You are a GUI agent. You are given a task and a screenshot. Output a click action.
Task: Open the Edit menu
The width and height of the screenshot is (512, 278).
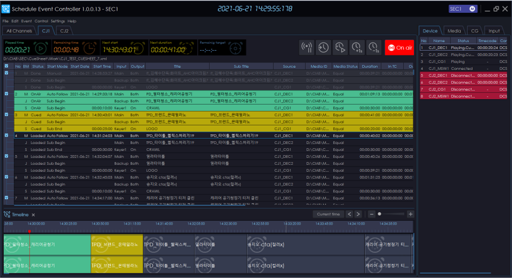coord(15,21)
